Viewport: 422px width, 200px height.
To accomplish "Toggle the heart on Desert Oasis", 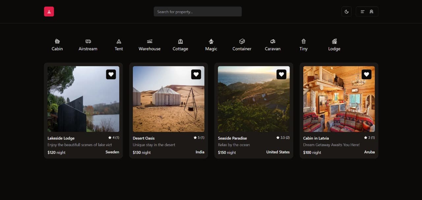I will (196, 74).
